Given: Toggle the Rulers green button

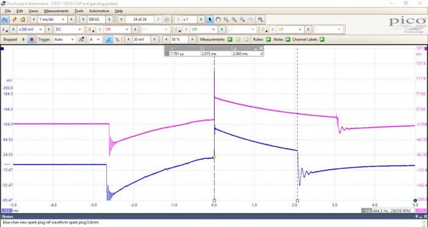Looking at the screenshot, I should tap(268, 39).
